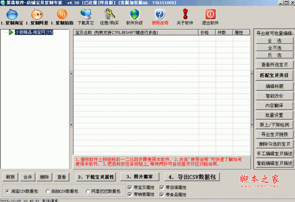Open 批量设置 button
This screenshot has width=295, height=202.
coord(274,115)
